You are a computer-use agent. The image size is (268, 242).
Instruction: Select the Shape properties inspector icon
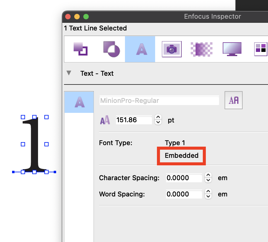tap(111, 49)
